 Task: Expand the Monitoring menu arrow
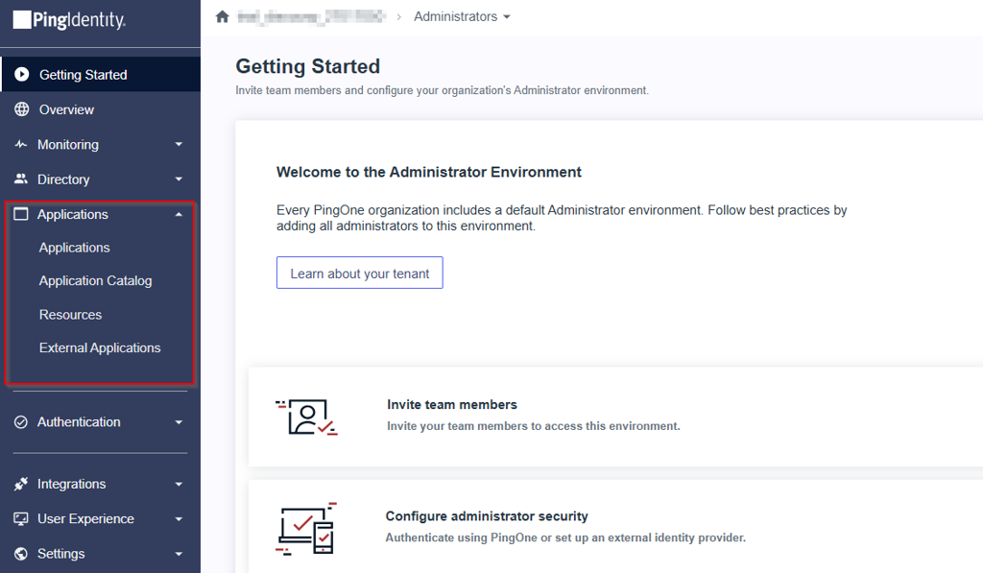(179, 145)
